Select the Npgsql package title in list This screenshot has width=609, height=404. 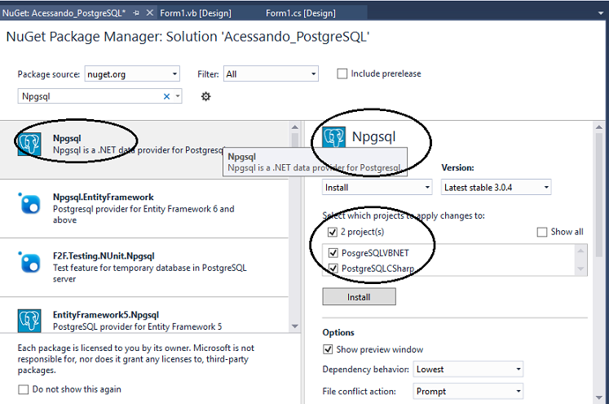click(67, 138)
